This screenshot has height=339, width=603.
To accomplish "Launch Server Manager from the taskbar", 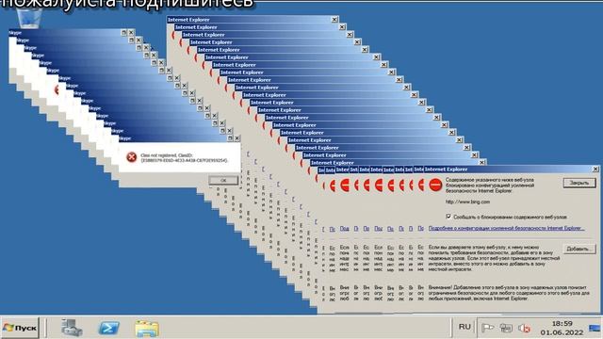I will (72, 328).
